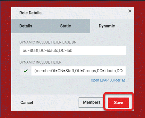
Task: Select the Dynamic tab
Action: [112, 26]
